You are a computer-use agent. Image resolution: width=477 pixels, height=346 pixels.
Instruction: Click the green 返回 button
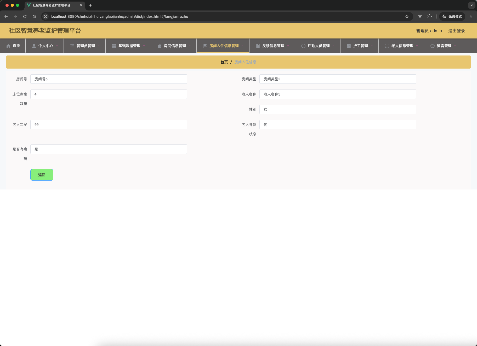tap(42, 175)
